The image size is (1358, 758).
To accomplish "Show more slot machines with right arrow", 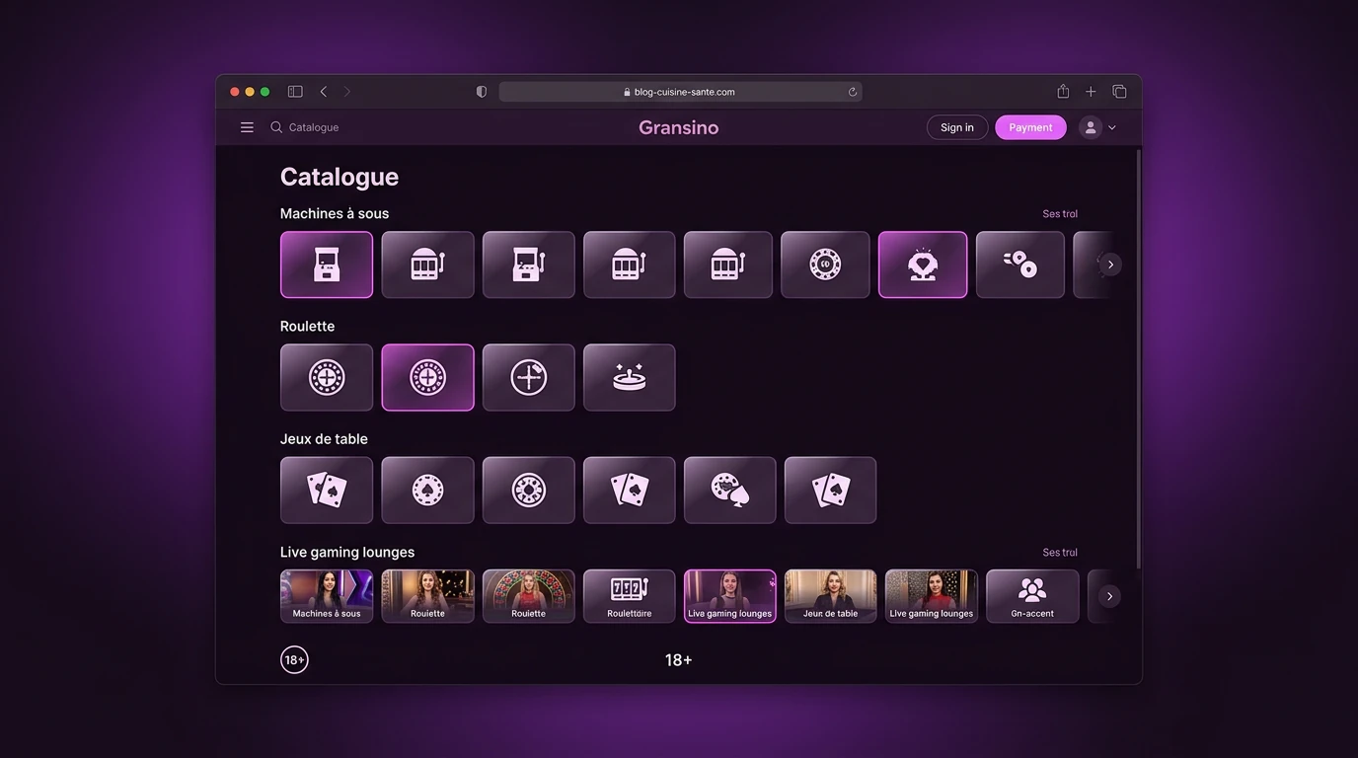I will point(1110,265).
